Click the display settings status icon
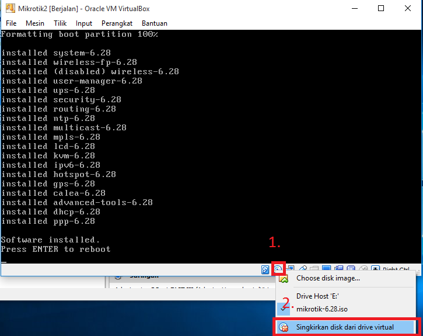 (x=326, y=268)
